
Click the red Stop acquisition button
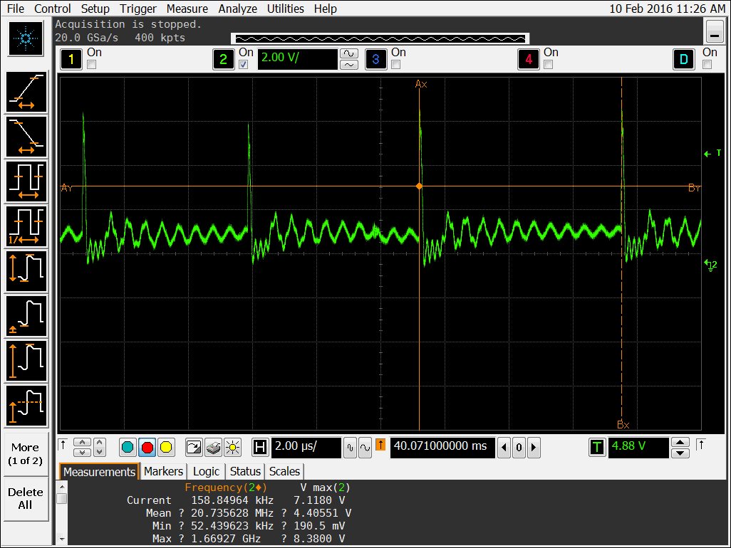[x=147, y=448]
